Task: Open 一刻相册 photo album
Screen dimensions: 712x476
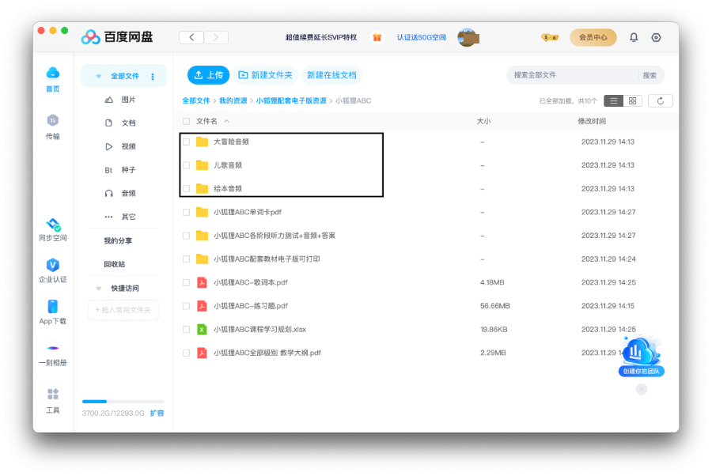Action: (51, 352)
